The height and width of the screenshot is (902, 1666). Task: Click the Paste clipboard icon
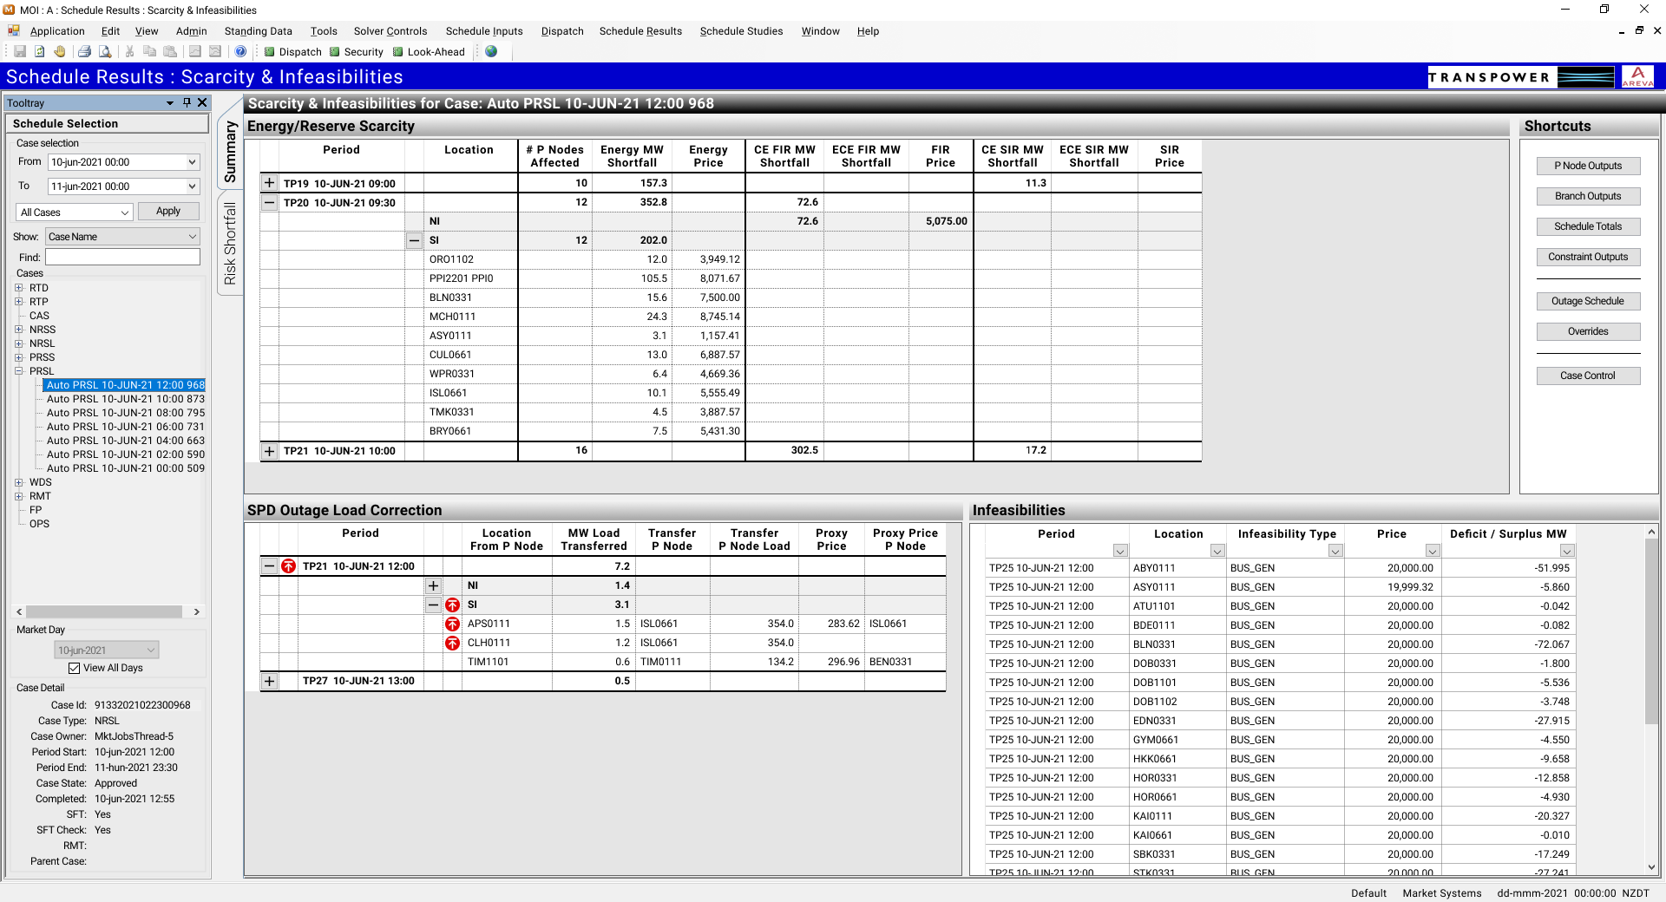pos(170,52)
